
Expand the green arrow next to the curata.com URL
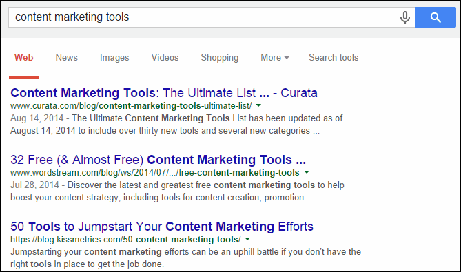[258, 105]
